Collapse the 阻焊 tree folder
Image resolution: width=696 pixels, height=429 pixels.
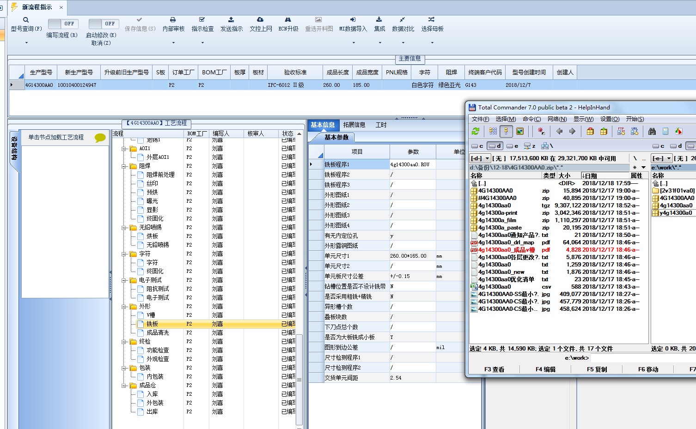pos(124,166)
